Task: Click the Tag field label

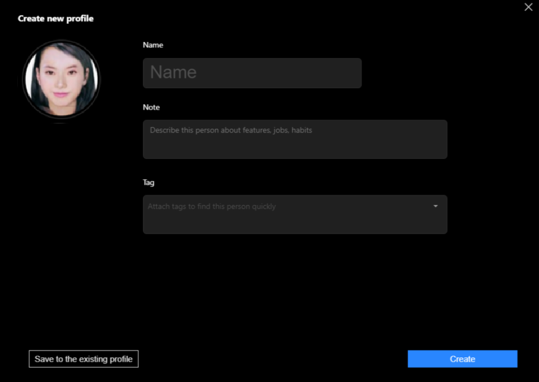Action: tap(149, 182)
